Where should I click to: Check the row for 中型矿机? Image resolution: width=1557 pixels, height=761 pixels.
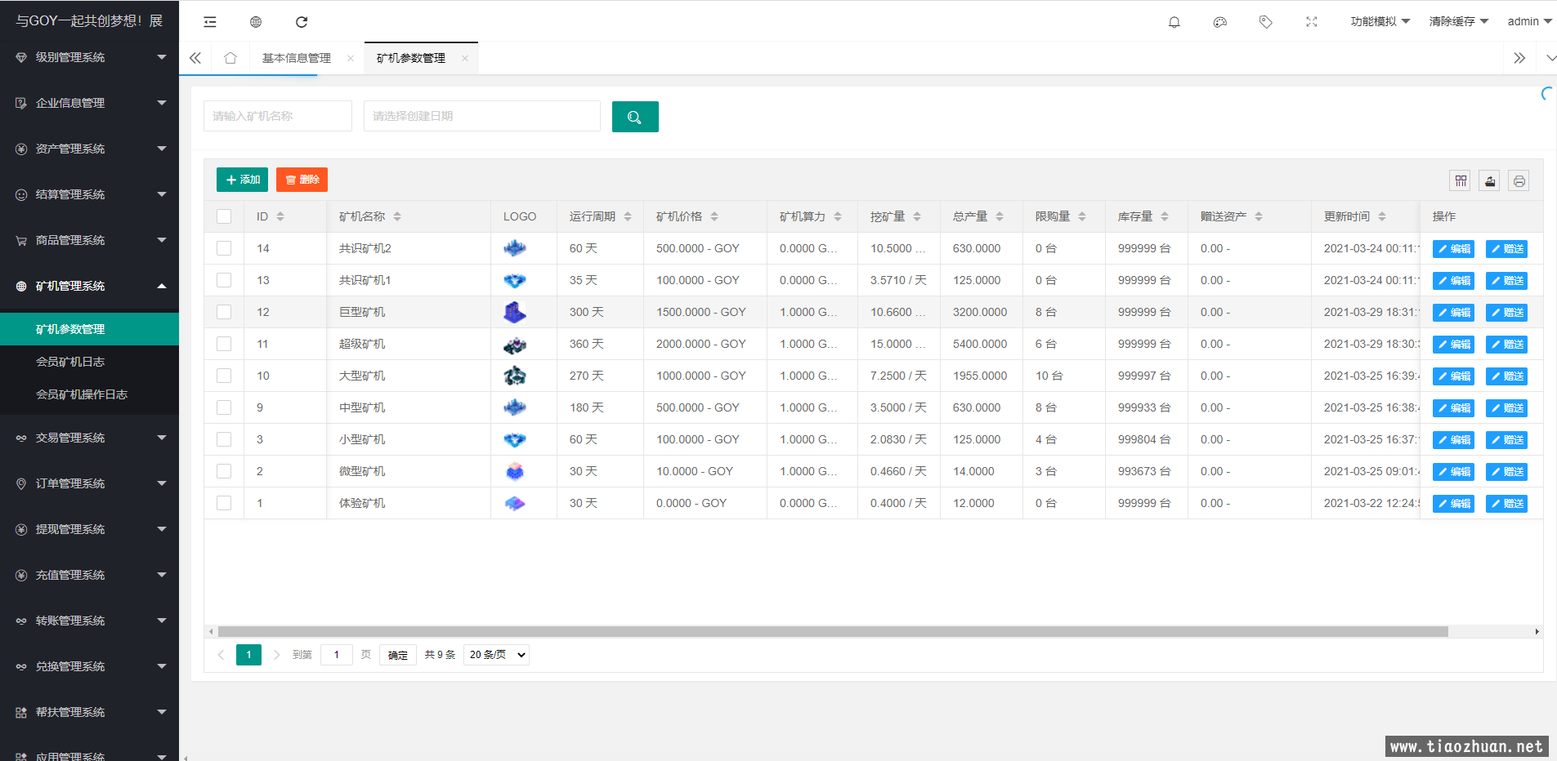224,407
